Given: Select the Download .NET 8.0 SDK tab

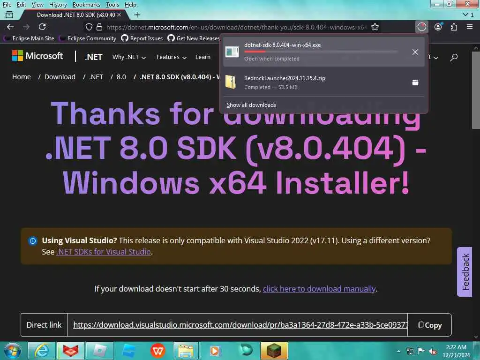Looking at the screenshot, I should point(74,15).
